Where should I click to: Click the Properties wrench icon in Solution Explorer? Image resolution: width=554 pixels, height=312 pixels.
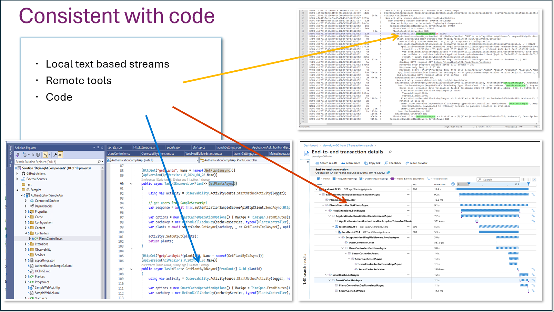(55, 155)
